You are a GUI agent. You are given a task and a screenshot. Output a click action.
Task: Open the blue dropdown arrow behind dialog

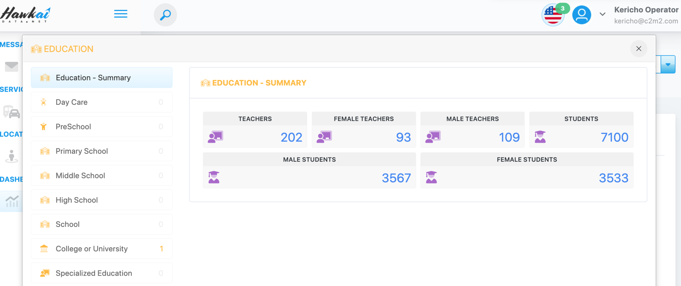click(x=668, y=65)
